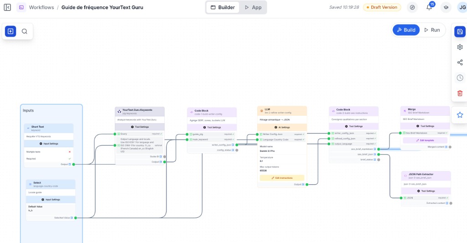Open Tool Settings on code-2-build-seo-instructions block
Image resolution: width=467 pixels, height=243 pixels.
[354, 126]
